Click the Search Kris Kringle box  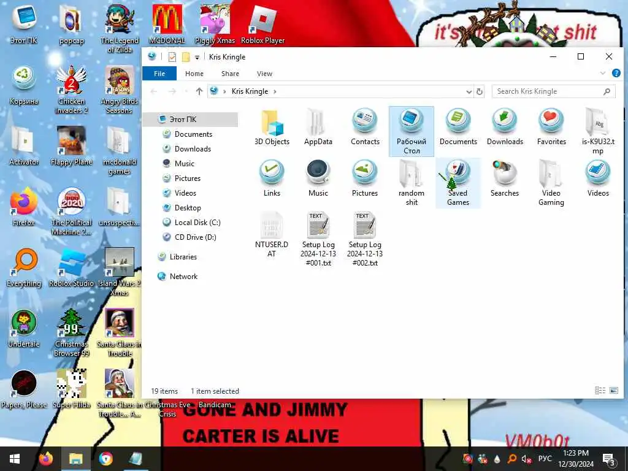pos(554,91)
